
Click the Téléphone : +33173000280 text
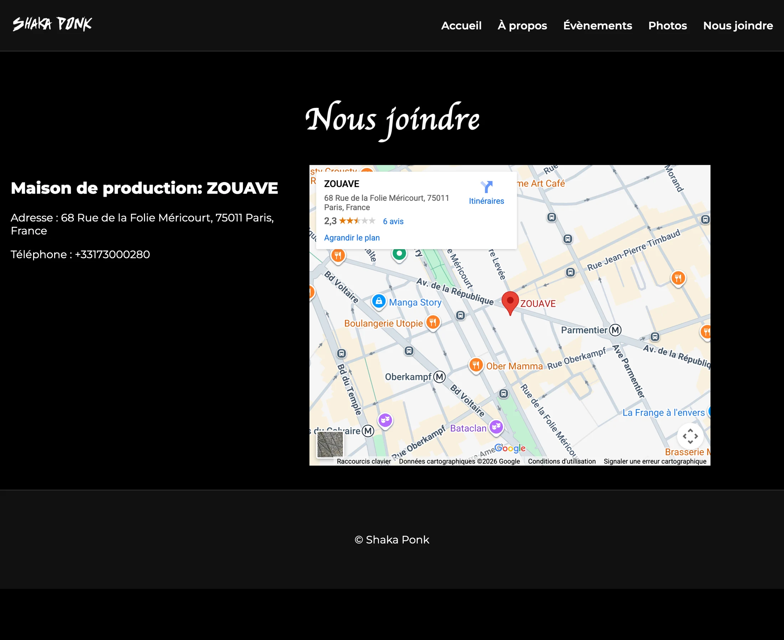click(80, 254)
